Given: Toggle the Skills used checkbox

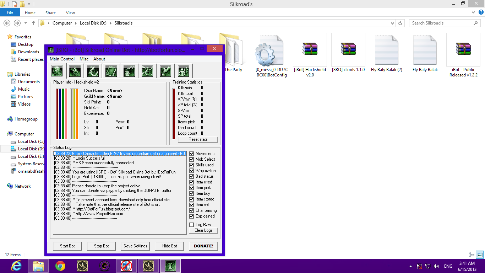Looking at the screenshot, I should pyautogui.click(x=192, y=165).
